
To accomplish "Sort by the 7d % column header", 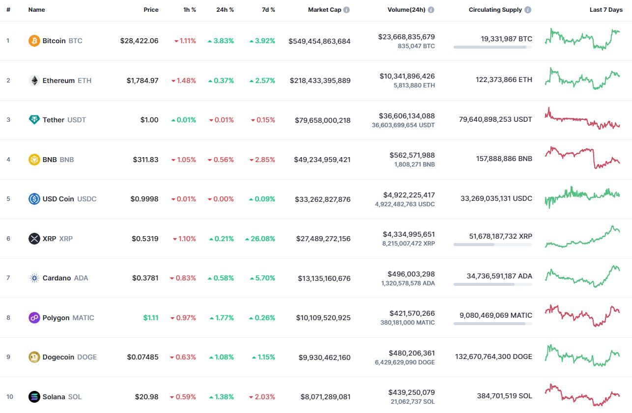I will click(268, 10).
